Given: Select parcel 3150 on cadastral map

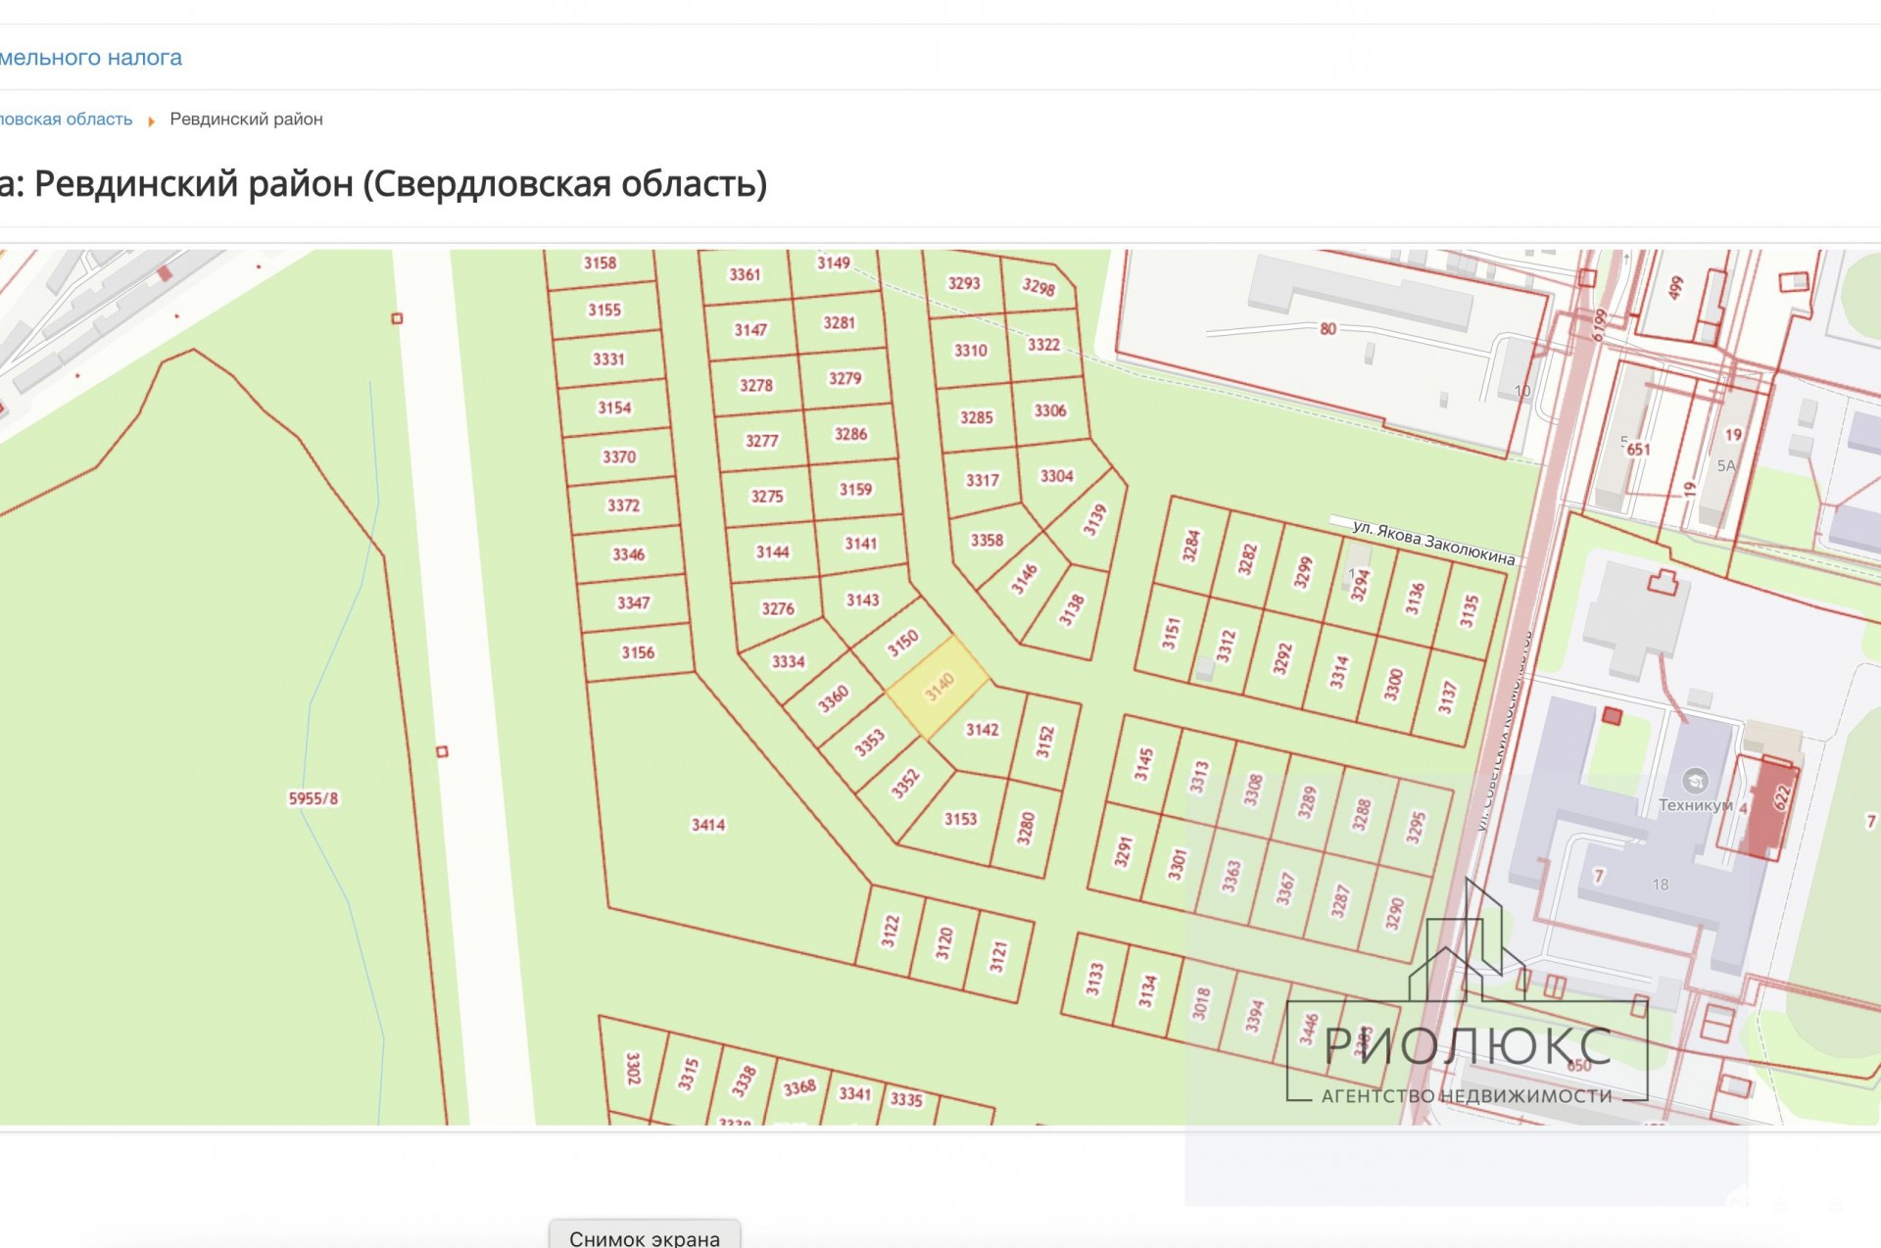Looking at the screenshot, I should click(902, 643).
